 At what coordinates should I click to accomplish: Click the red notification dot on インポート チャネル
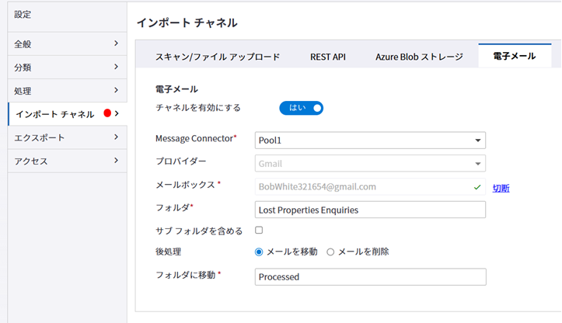tap(107, 113)
